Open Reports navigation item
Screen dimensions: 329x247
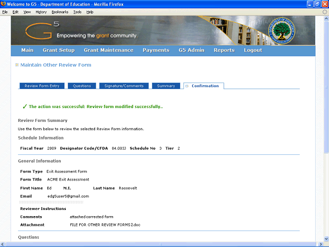click(224, 50)
